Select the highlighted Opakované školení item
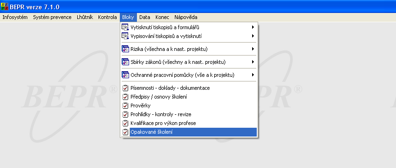Screen dimensions: 396x168 coord(189,132)
